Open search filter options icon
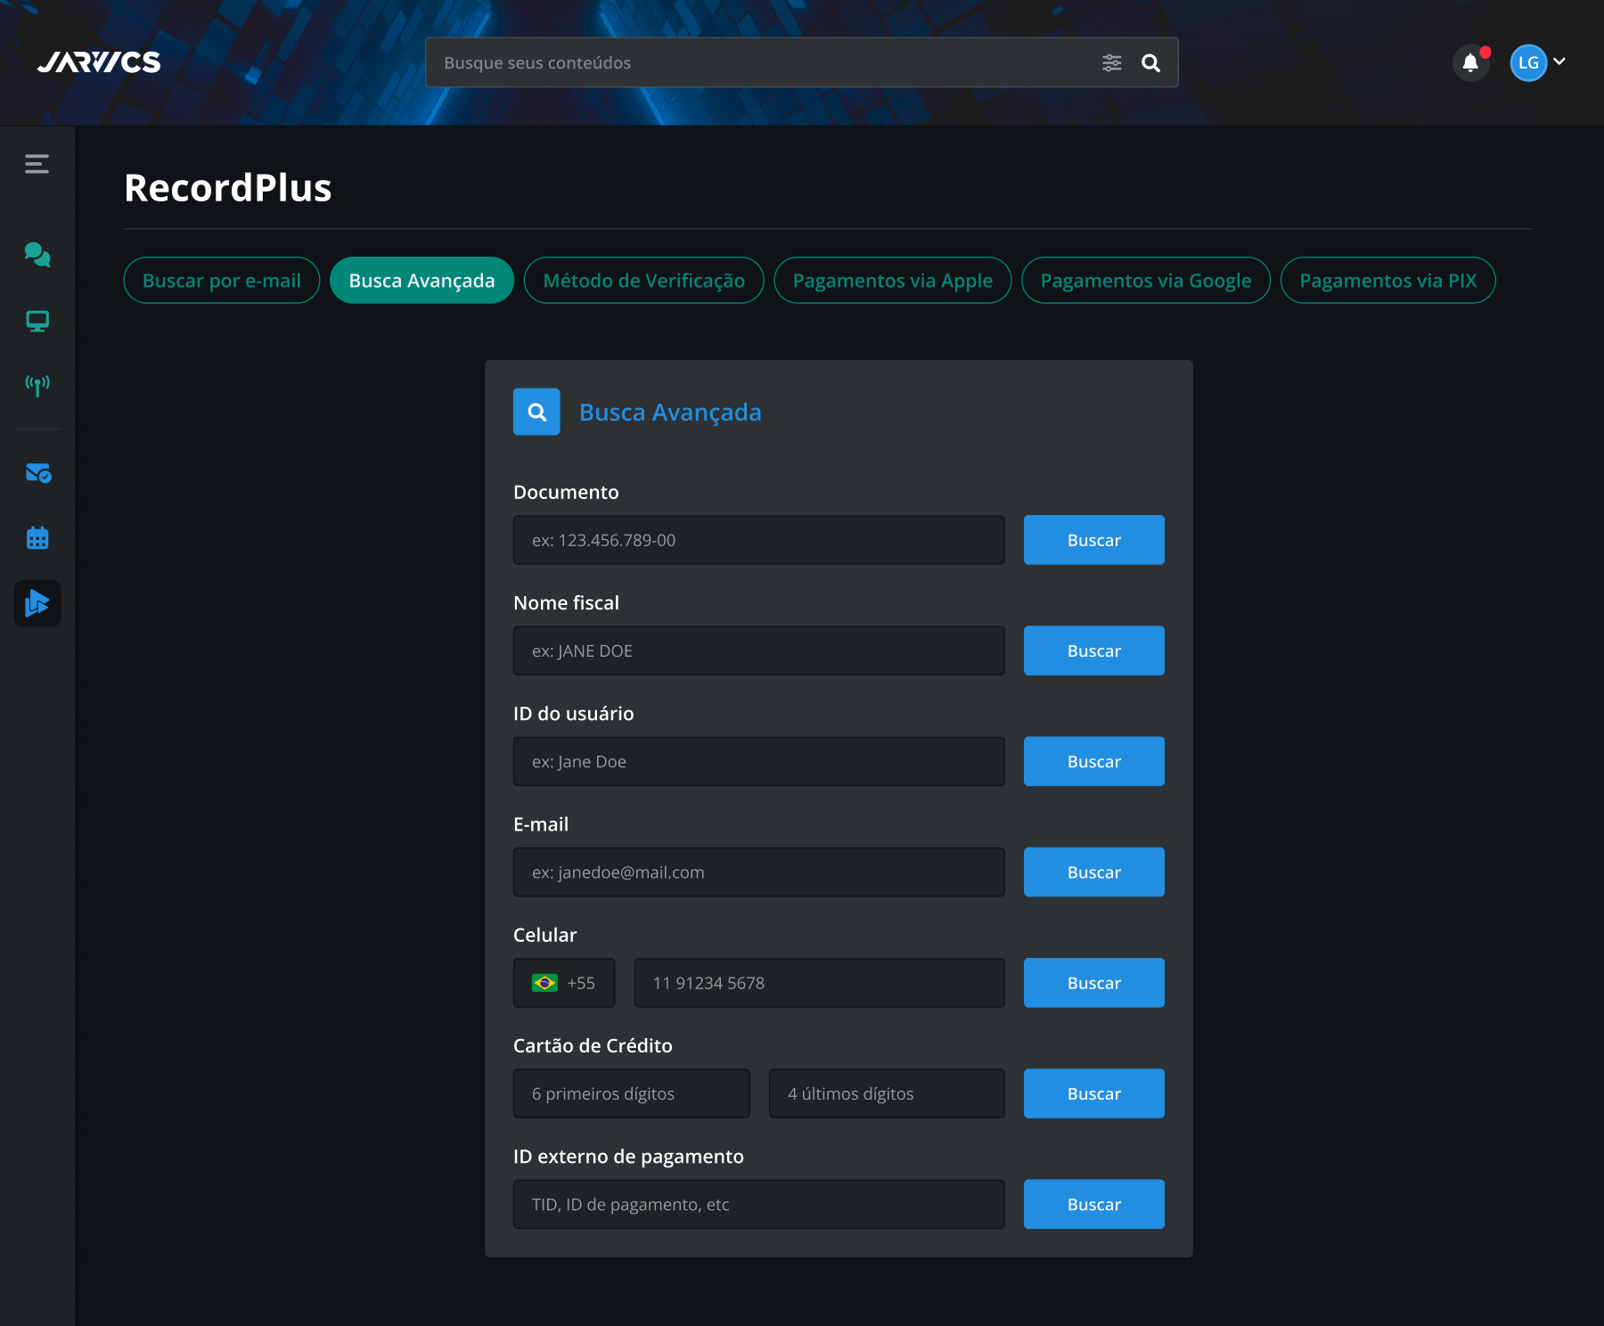1604x1326 pixels. (1111, 62)
